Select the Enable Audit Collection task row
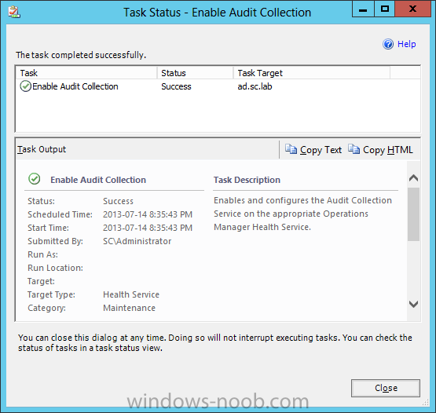The width and height of the screenshot is (436, 413). [x=218, y=86]
